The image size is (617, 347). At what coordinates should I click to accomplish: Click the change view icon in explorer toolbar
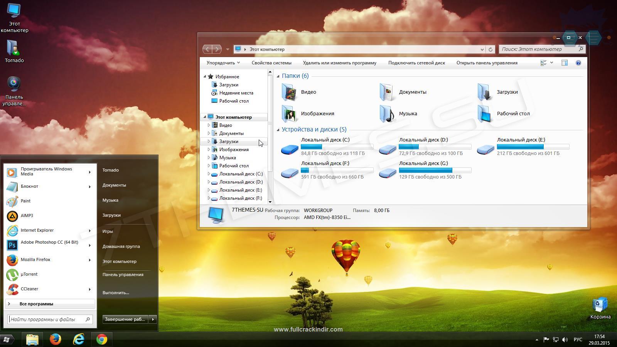coord(543,63)
